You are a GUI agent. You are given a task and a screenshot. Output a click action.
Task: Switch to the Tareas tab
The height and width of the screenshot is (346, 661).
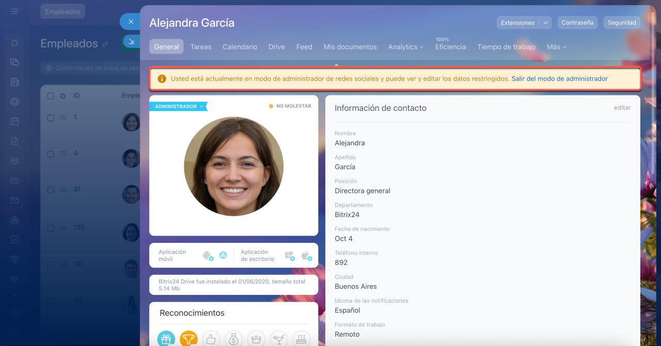coord(200,47)
